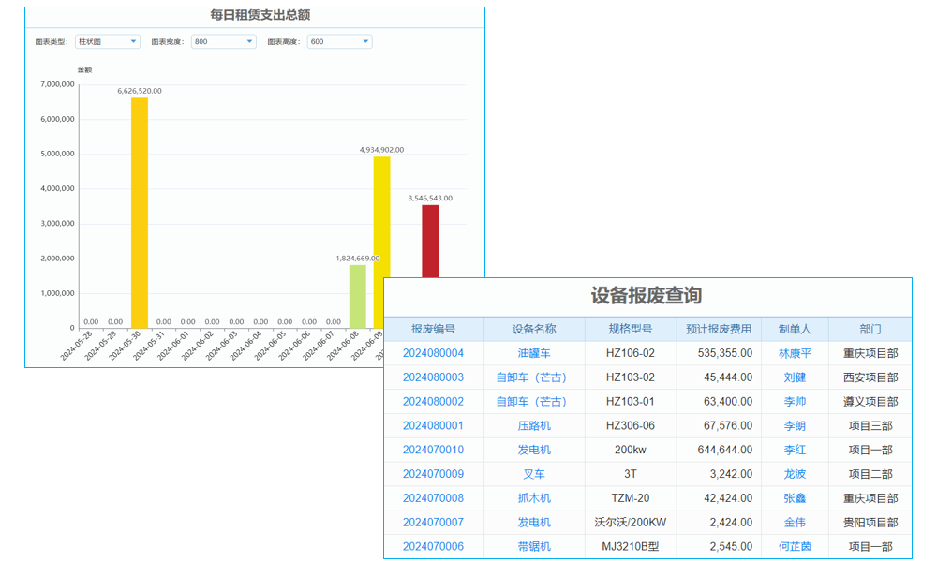Open the 图表类型 chart type dropdown

tap(109, 41)
